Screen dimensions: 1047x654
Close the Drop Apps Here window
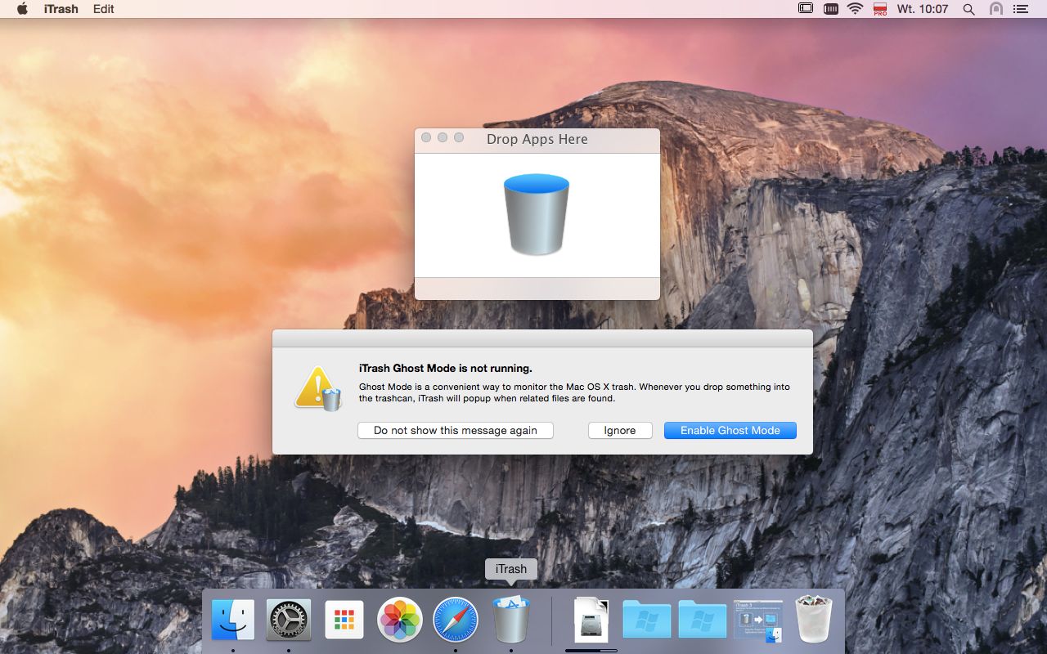coord(426,138)
